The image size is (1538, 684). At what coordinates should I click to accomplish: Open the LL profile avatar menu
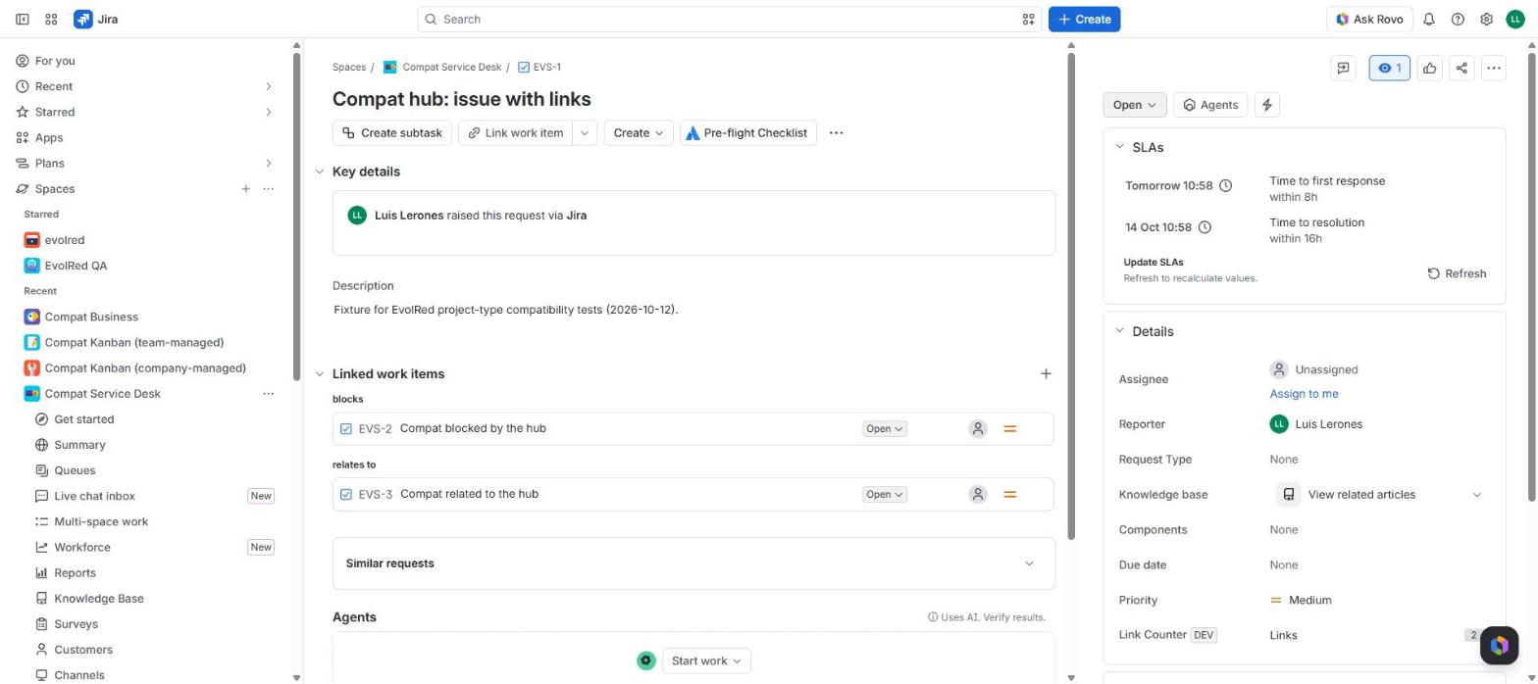[x=1515, y=20]
